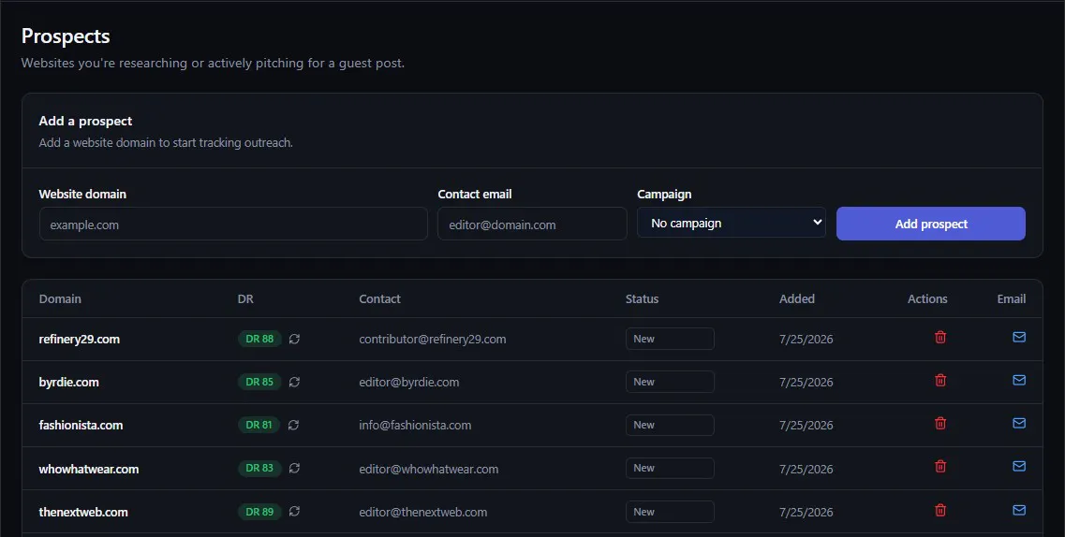Click added date in thenextweb.com row

point(806,513)
